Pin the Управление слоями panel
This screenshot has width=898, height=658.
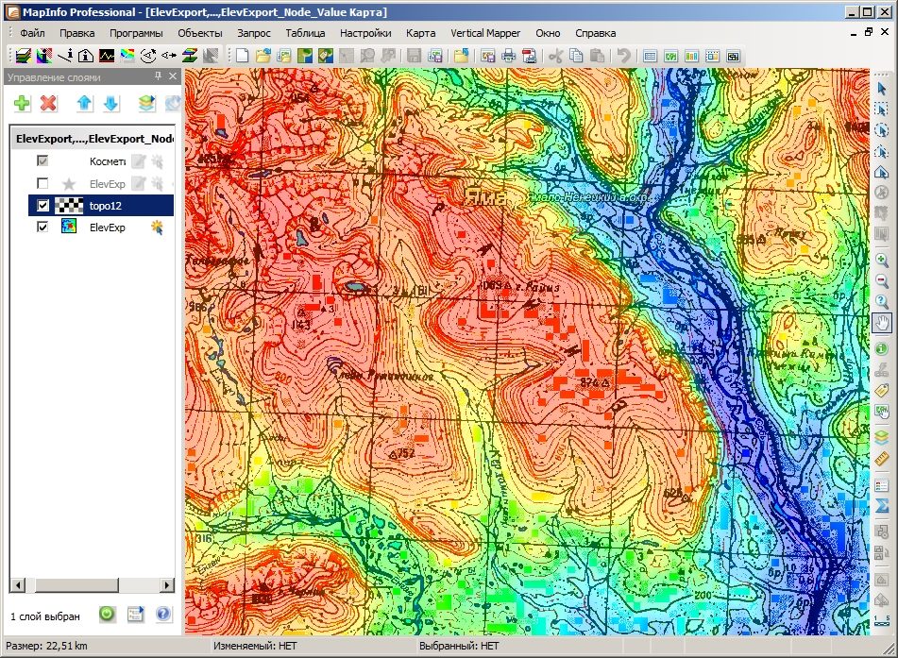coord(158,76)
